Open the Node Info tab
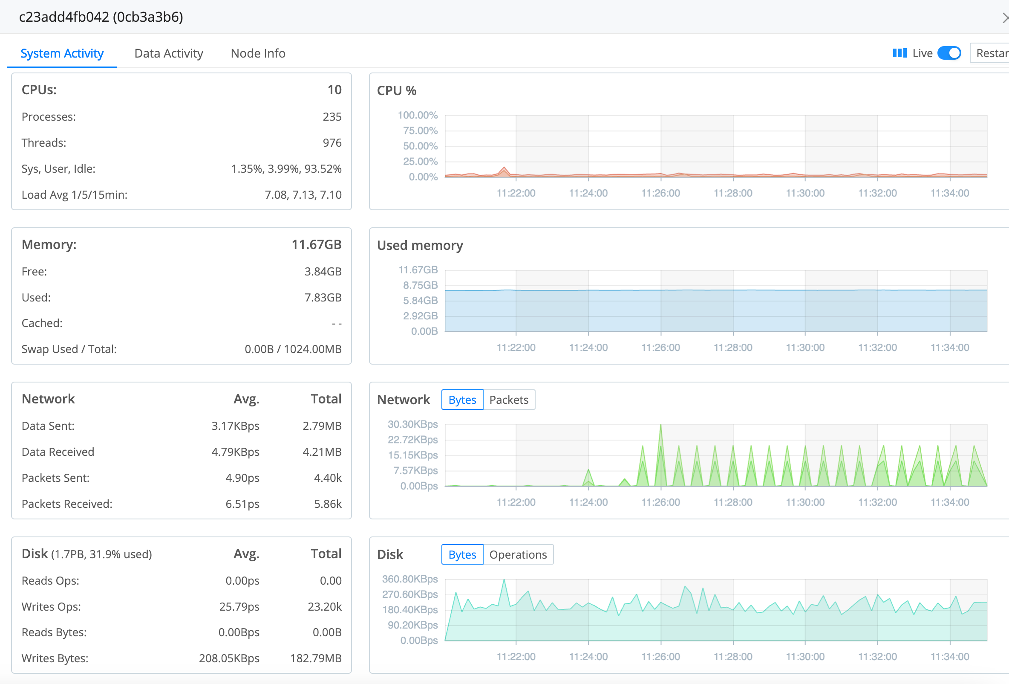 click(257, 53)
